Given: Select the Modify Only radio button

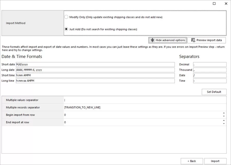Looking at the screenshot, I should 66,17.
